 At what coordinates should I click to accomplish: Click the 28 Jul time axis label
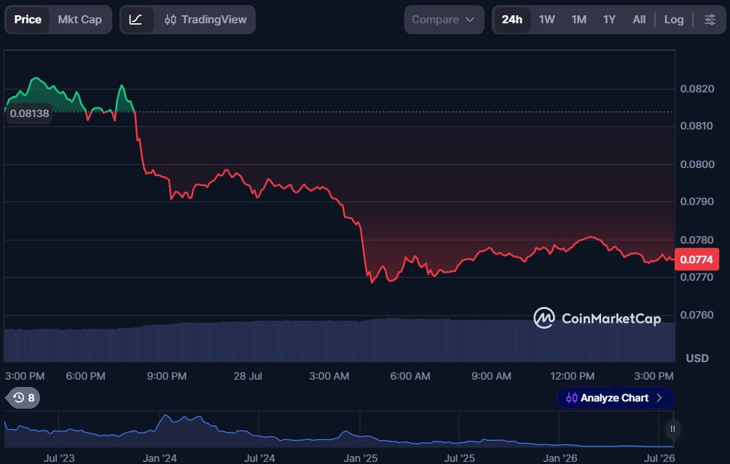tap(248, 376)
